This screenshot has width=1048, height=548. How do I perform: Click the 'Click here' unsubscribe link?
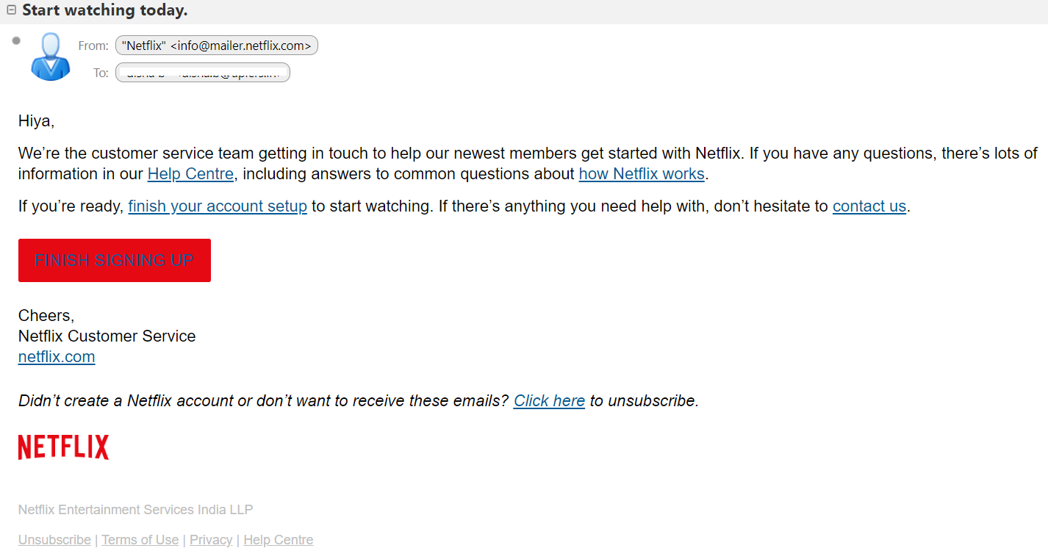click(x=549, y=401)
